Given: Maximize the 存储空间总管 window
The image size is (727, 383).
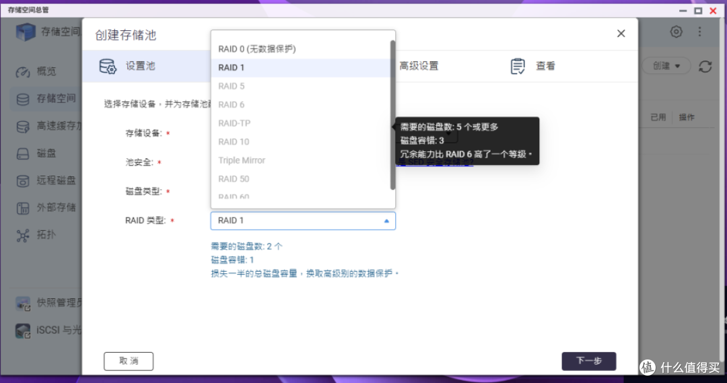Looking at the screenshot, I should (698, 11).
